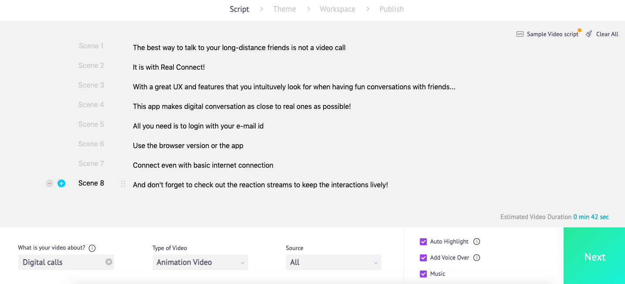Uncheck Add Voice Over
The height and width of the screenshot is (284, 625).
click(423, 257)
